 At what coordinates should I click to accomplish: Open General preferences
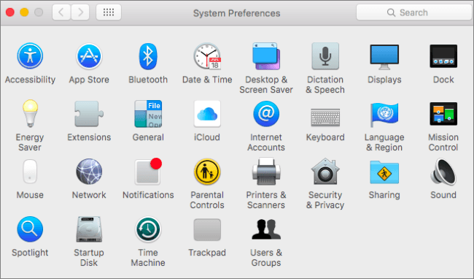coord(148,114)
